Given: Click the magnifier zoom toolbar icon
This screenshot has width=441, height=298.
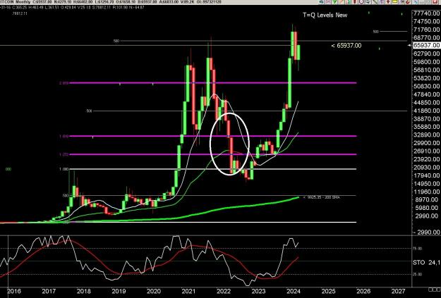Looking at the screenshot, I should tap(368, 1).
